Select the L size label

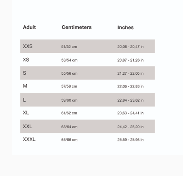click(24, 100)
